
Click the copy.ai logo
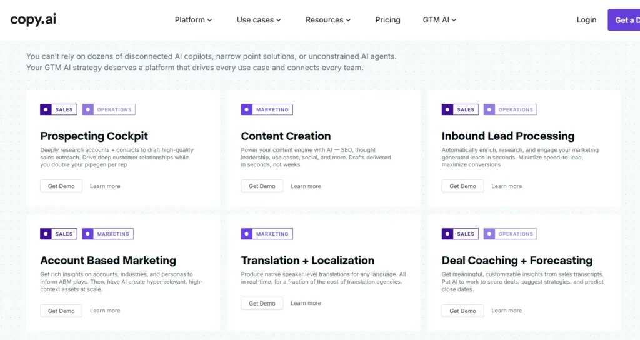(x=33, y=19)
